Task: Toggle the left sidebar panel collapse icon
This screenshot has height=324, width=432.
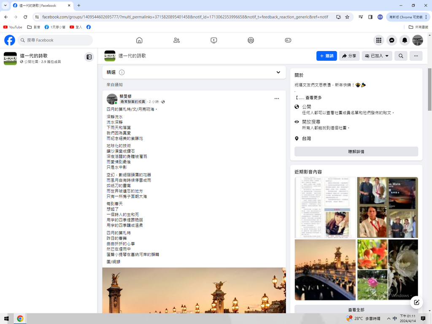Action: tap(89, 57)
